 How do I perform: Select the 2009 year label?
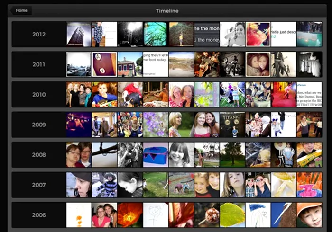coord(39,125)
